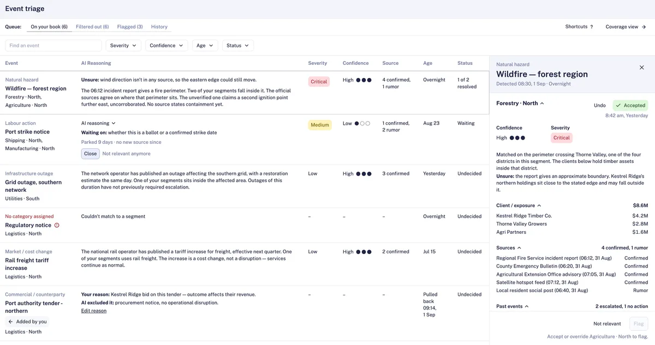Click the Added by you tag
This screenshot has height=345, width=655.
pos(27,322)
